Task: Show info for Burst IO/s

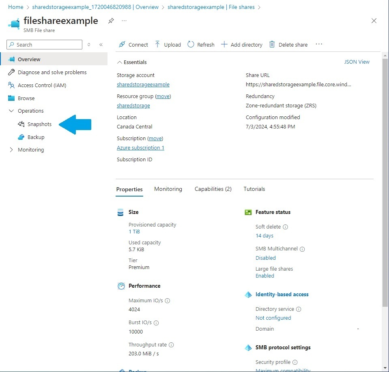Action: (156, 323)
